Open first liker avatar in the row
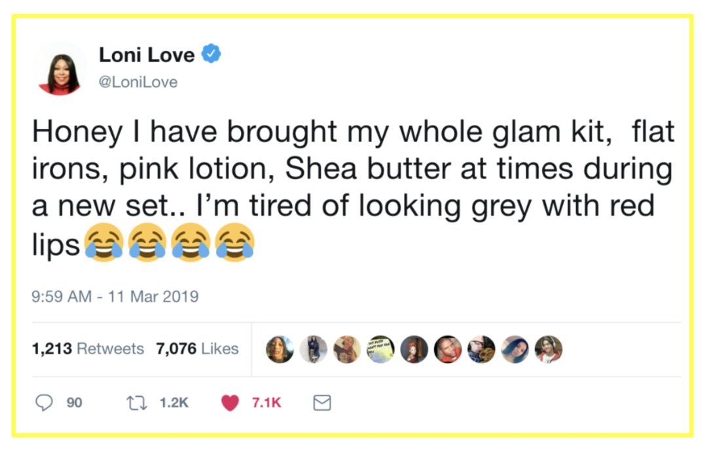Image resolution: width=707 pixels, height=453 pixels. pos(280,350)
